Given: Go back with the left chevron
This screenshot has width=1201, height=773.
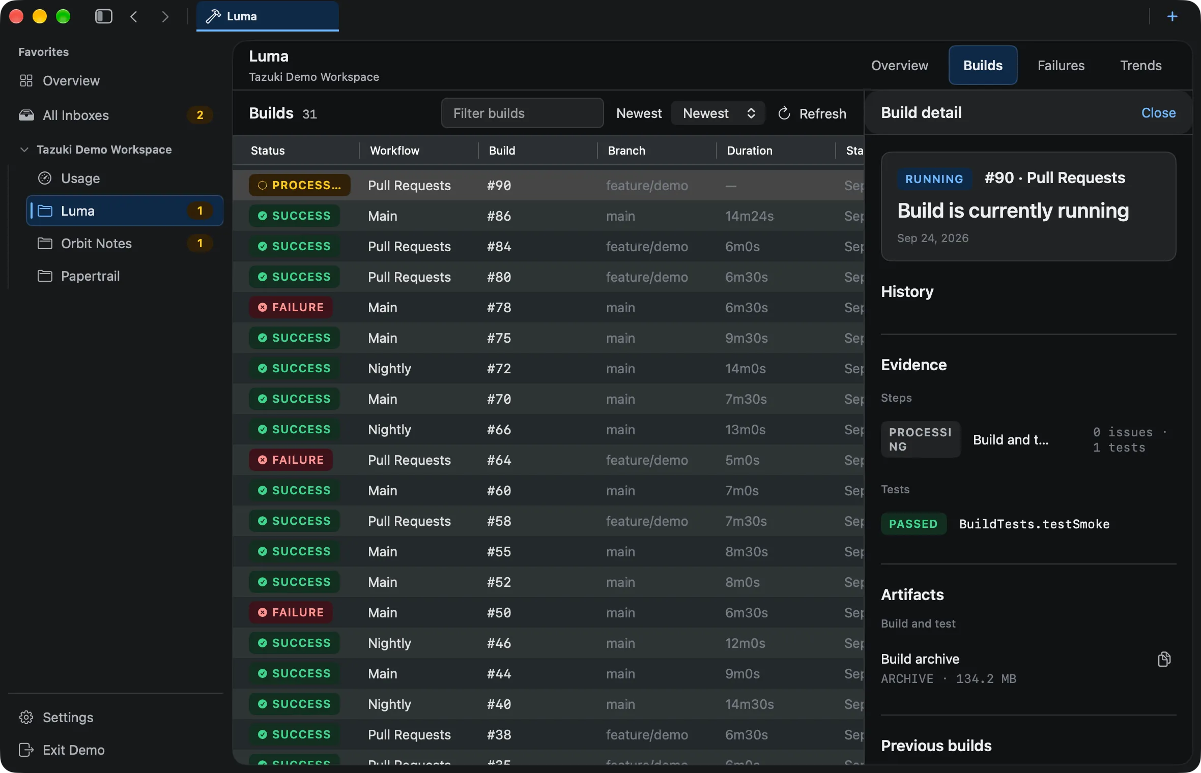Looking at the screenshot, I should pyautogui.click(x=134, y=17).
